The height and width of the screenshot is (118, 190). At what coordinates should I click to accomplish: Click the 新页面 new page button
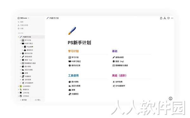[x=23, y=100]
